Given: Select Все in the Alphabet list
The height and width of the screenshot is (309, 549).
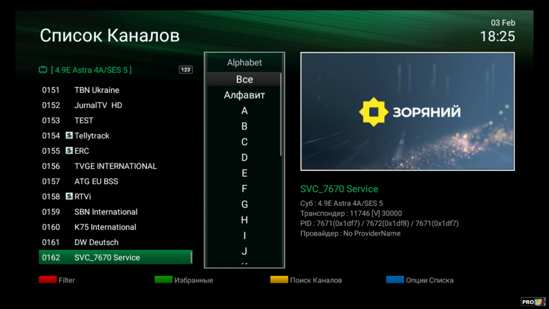Looking at the screenshot, I should pyautogui.click(x=244, y=80).
